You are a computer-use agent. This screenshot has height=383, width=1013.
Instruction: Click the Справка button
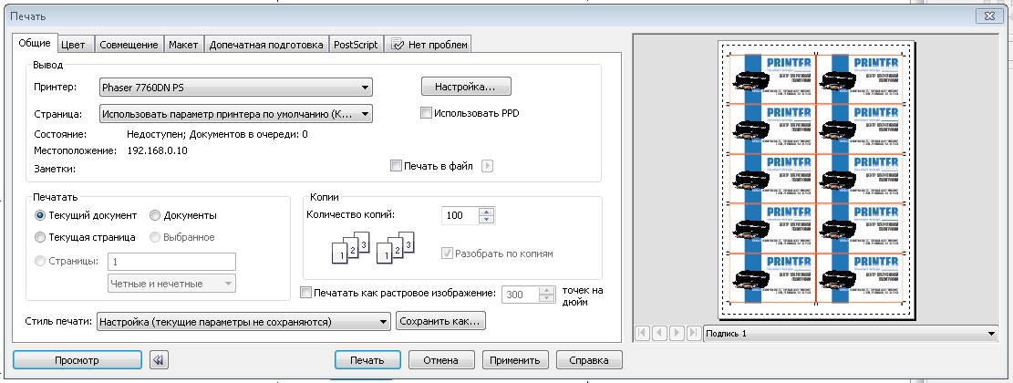[589, 360]
